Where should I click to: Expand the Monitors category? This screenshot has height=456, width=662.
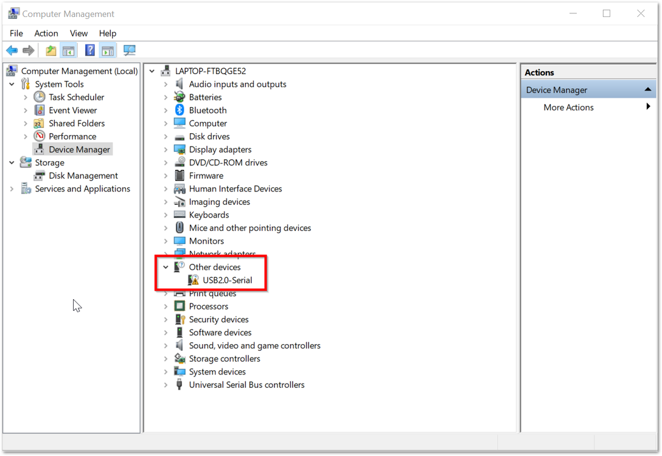pos(166,241)
